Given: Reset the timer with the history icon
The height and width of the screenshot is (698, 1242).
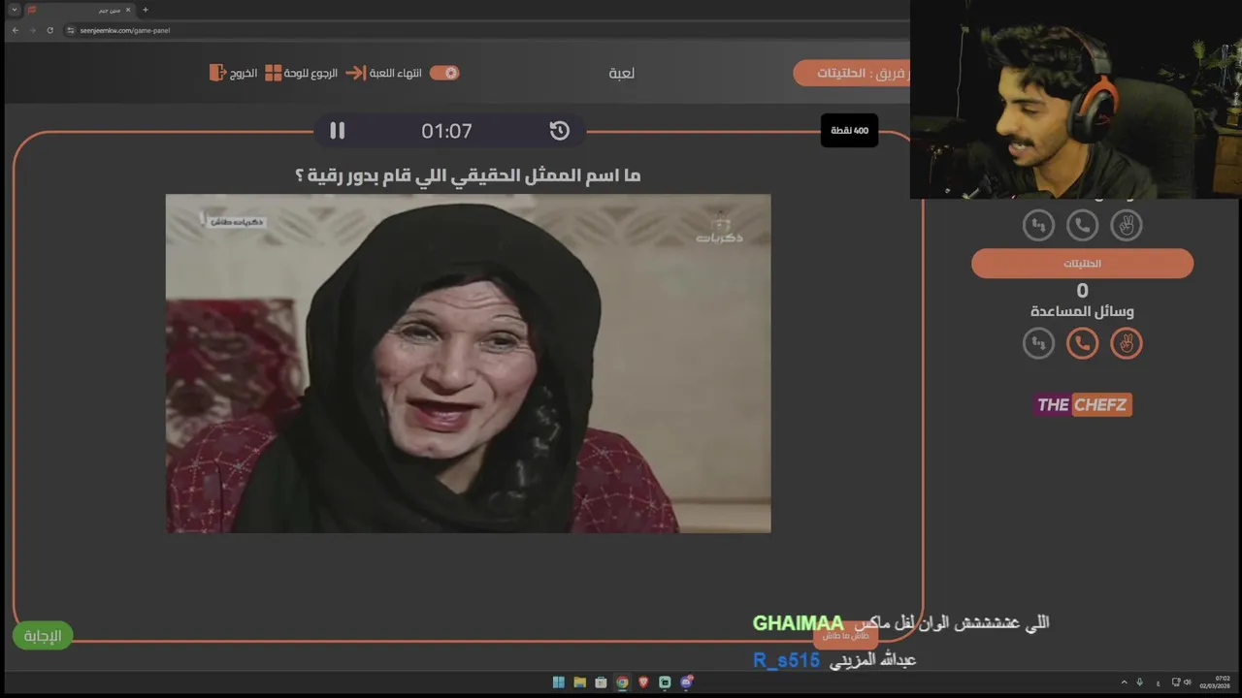Looking at the screenshot, I should [x=559, y=131].
